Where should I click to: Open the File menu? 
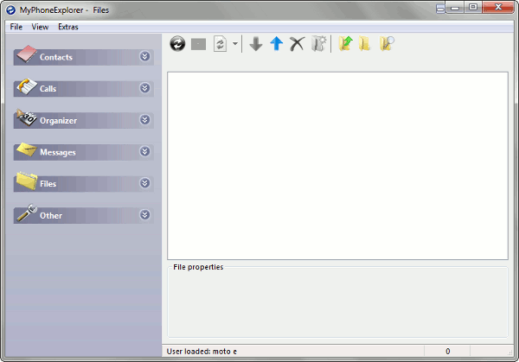pyautogui.click(x=16, y=27)
